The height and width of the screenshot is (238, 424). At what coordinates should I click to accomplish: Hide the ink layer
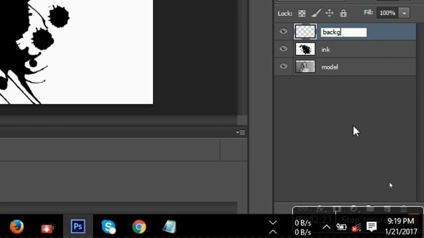[284, 48]
